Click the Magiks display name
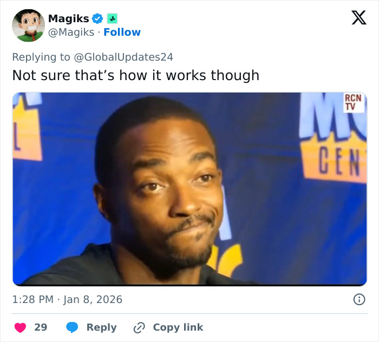The height and width of the screenshot is (342, 379). [68, 18]
